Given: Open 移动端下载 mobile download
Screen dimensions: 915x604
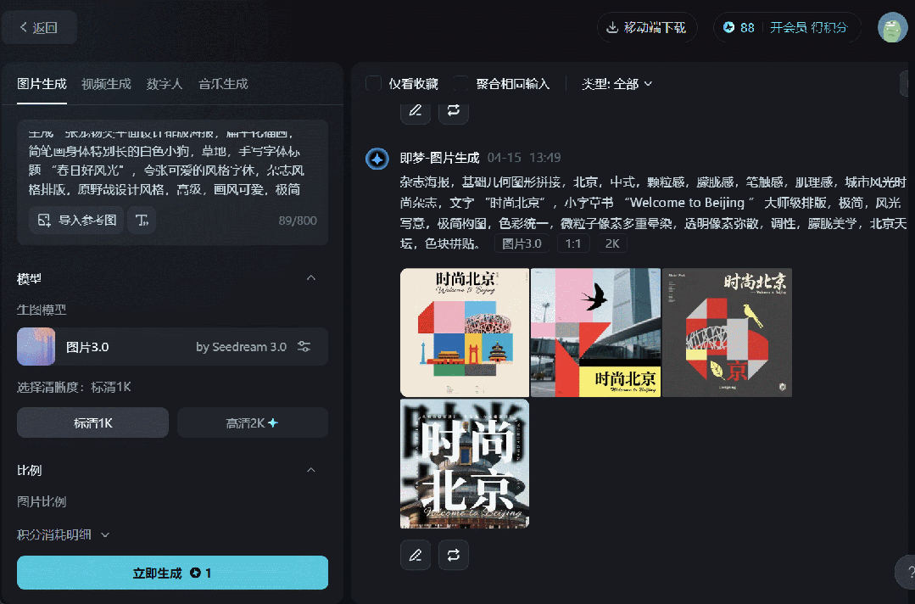Looking at the screenshot, I should click(x=646, y=27).
